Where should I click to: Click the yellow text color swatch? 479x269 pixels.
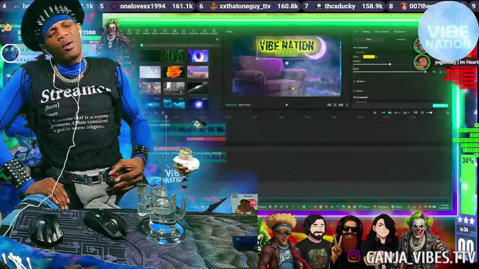369,57
